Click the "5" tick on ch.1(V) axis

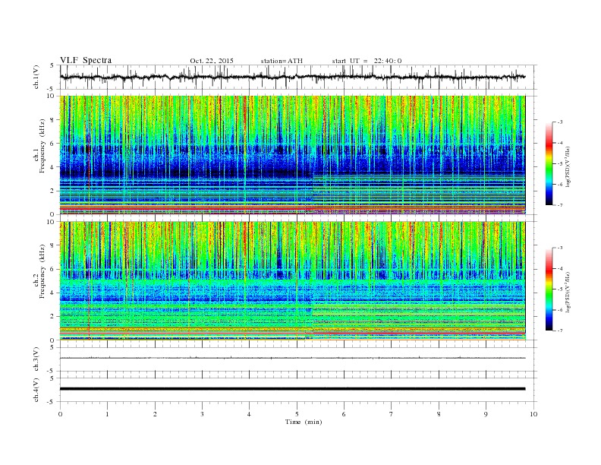click(x=52, y=65)
